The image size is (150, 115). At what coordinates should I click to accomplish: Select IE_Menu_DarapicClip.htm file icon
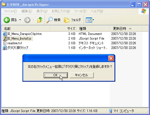pos(5,34)
